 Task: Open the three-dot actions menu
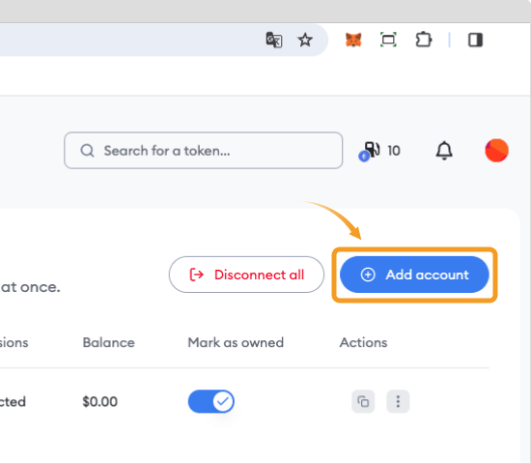coord(398,401)
